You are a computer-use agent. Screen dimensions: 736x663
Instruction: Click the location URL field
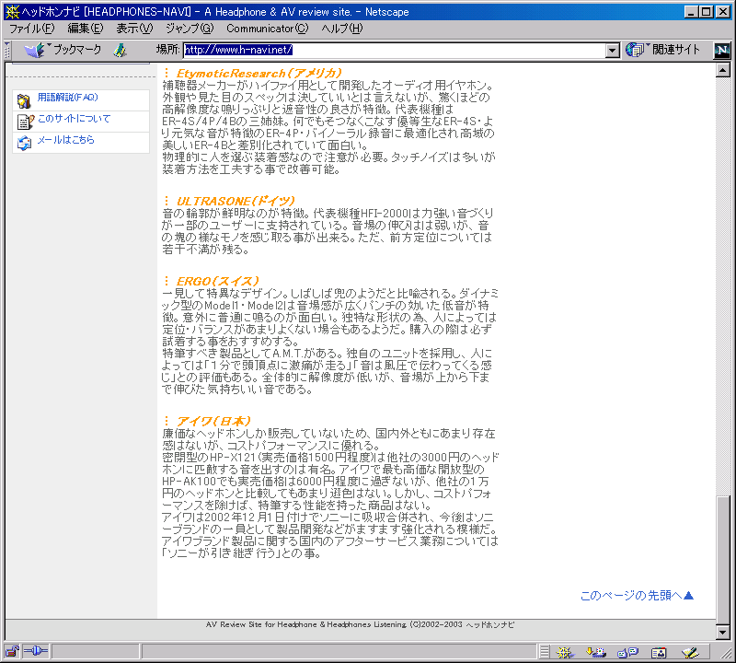394,50
